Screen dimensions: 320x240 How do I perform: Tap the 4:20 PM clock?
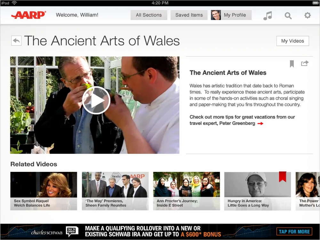(160, 3)
